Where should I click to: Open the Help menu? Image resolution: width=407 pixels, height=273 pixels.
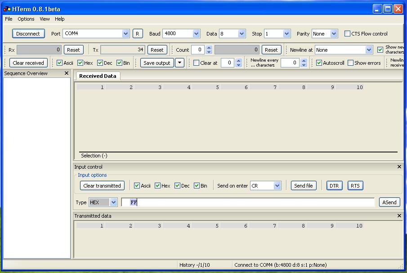pyautogui.click(x=60, y=19)
